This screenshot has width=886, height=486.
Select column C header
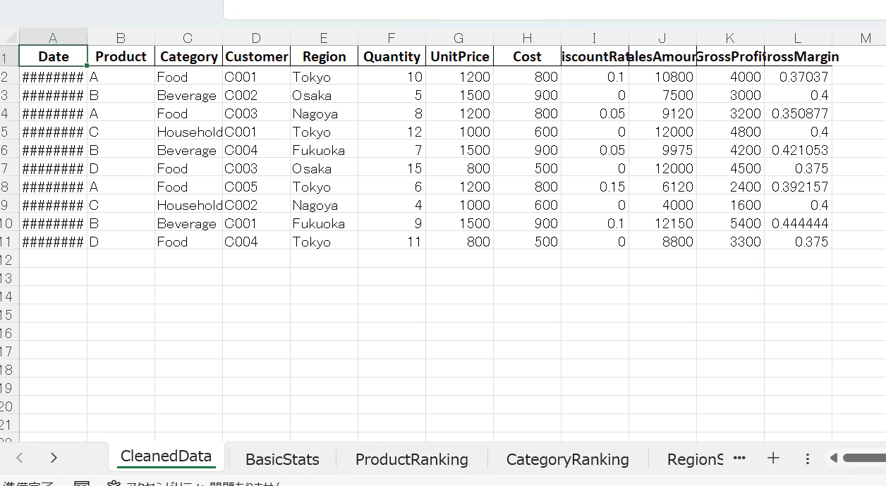(188, 38)
